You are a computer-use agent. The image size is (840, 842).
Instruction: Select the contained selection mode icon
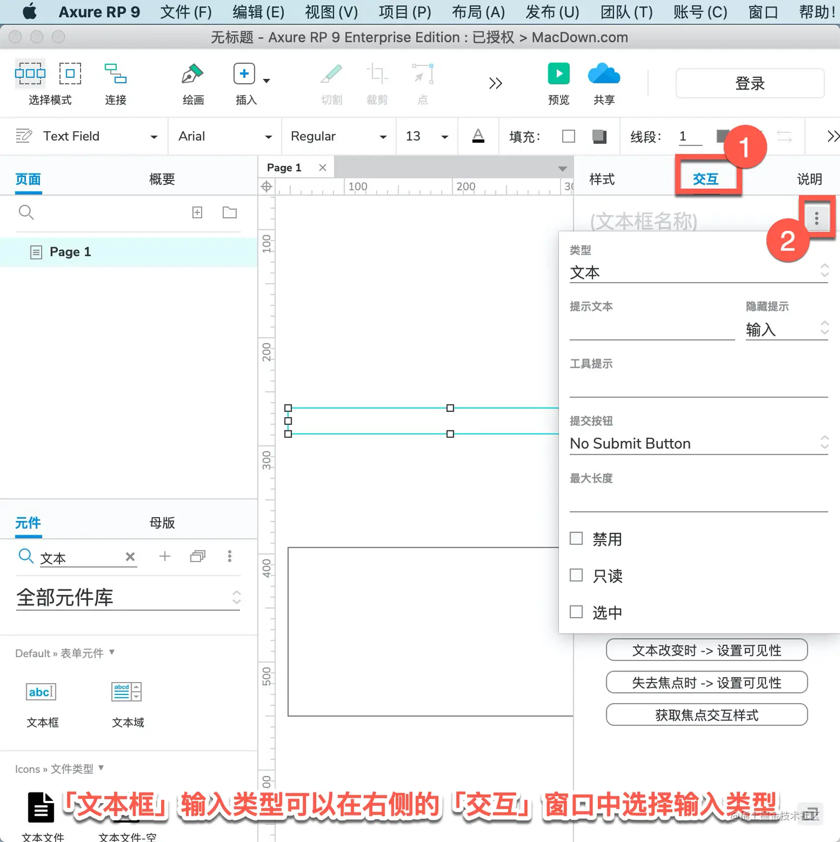[x=70, y=73]
